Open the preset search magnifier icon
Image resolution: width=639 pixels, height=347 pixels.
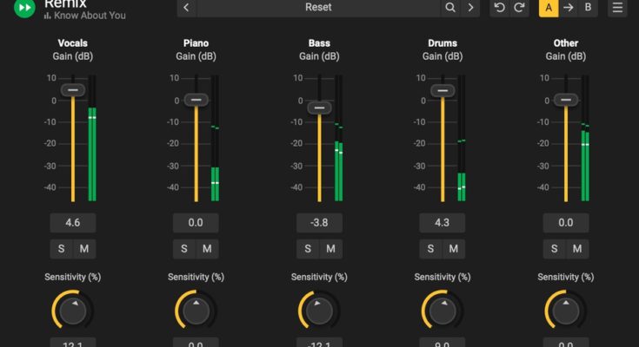pos(449,8)
